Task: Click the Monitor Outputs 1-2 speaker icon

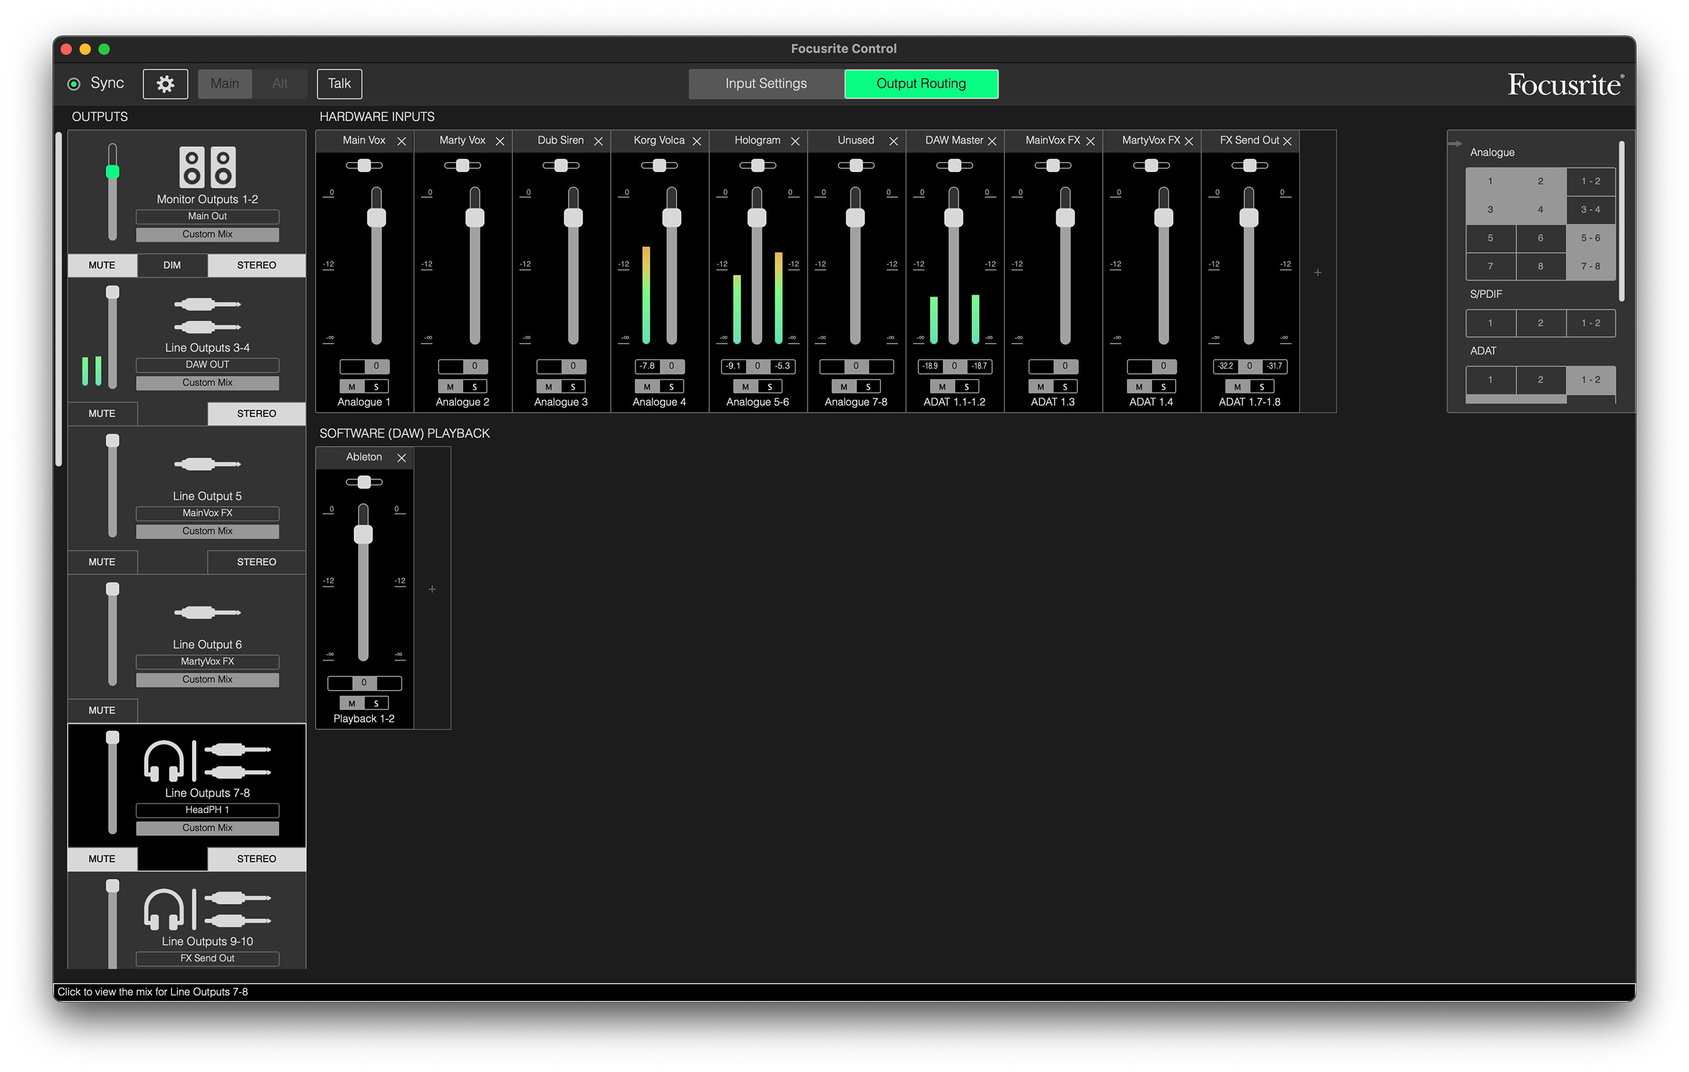Action: (207, 167)
